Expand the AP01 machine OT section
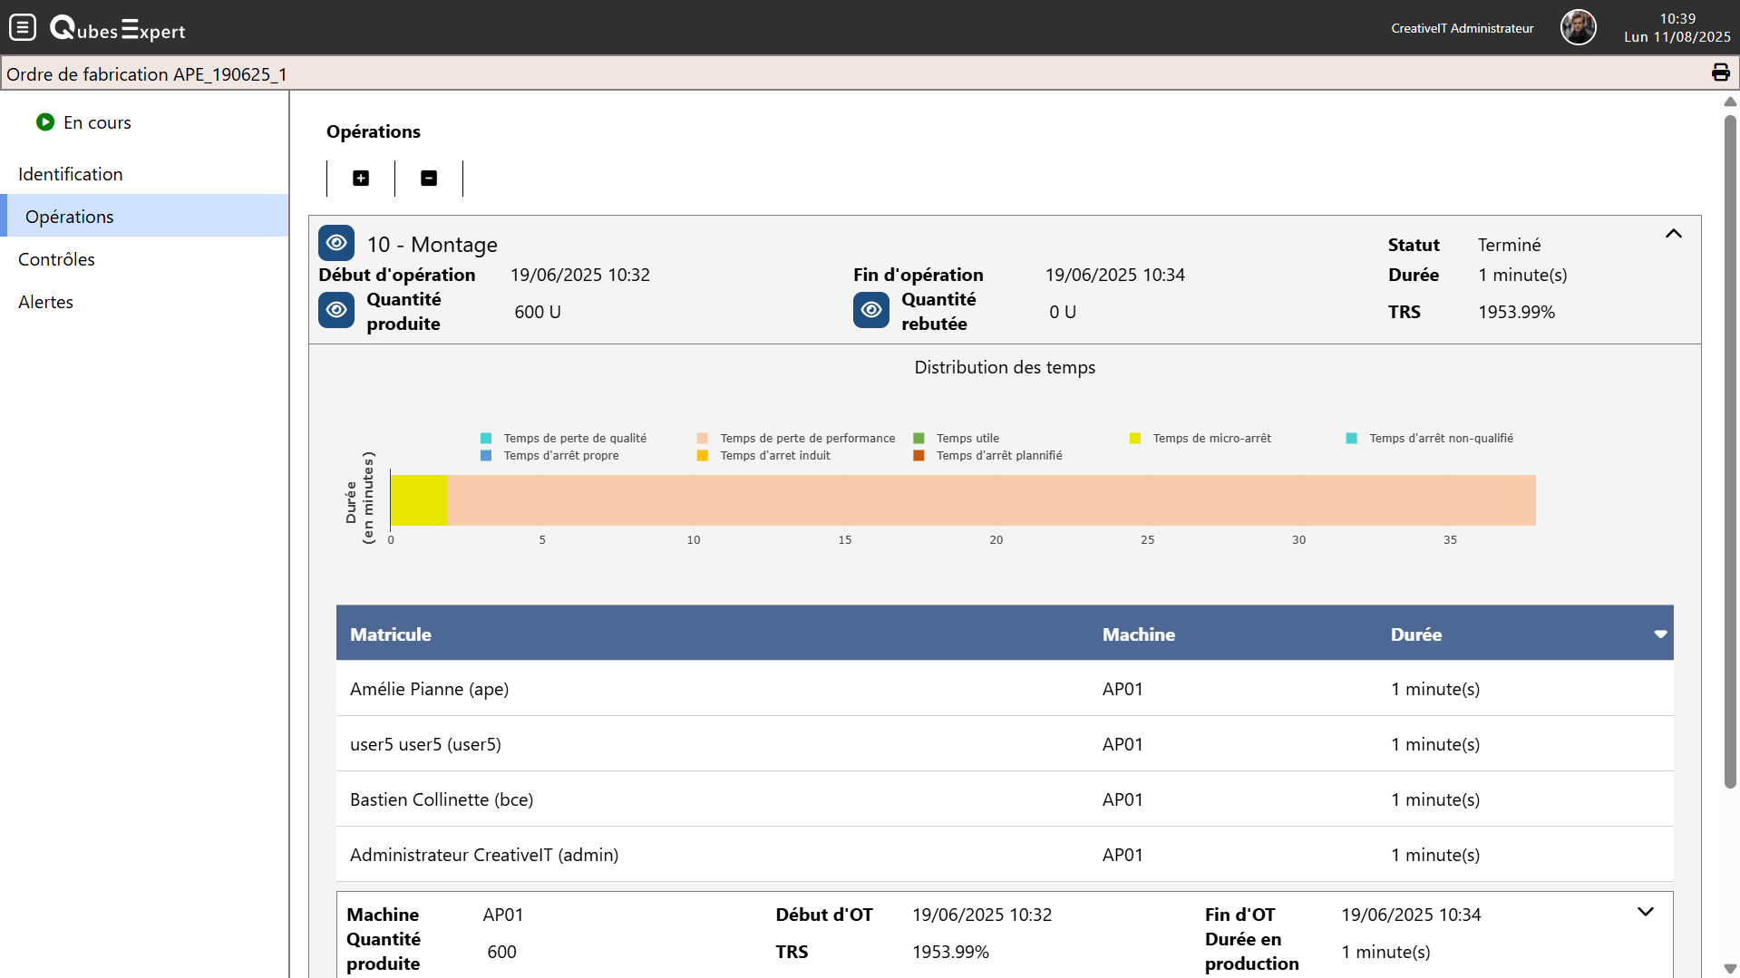The height and width of the screenshot is (978, 1740). click(1645, 912)
